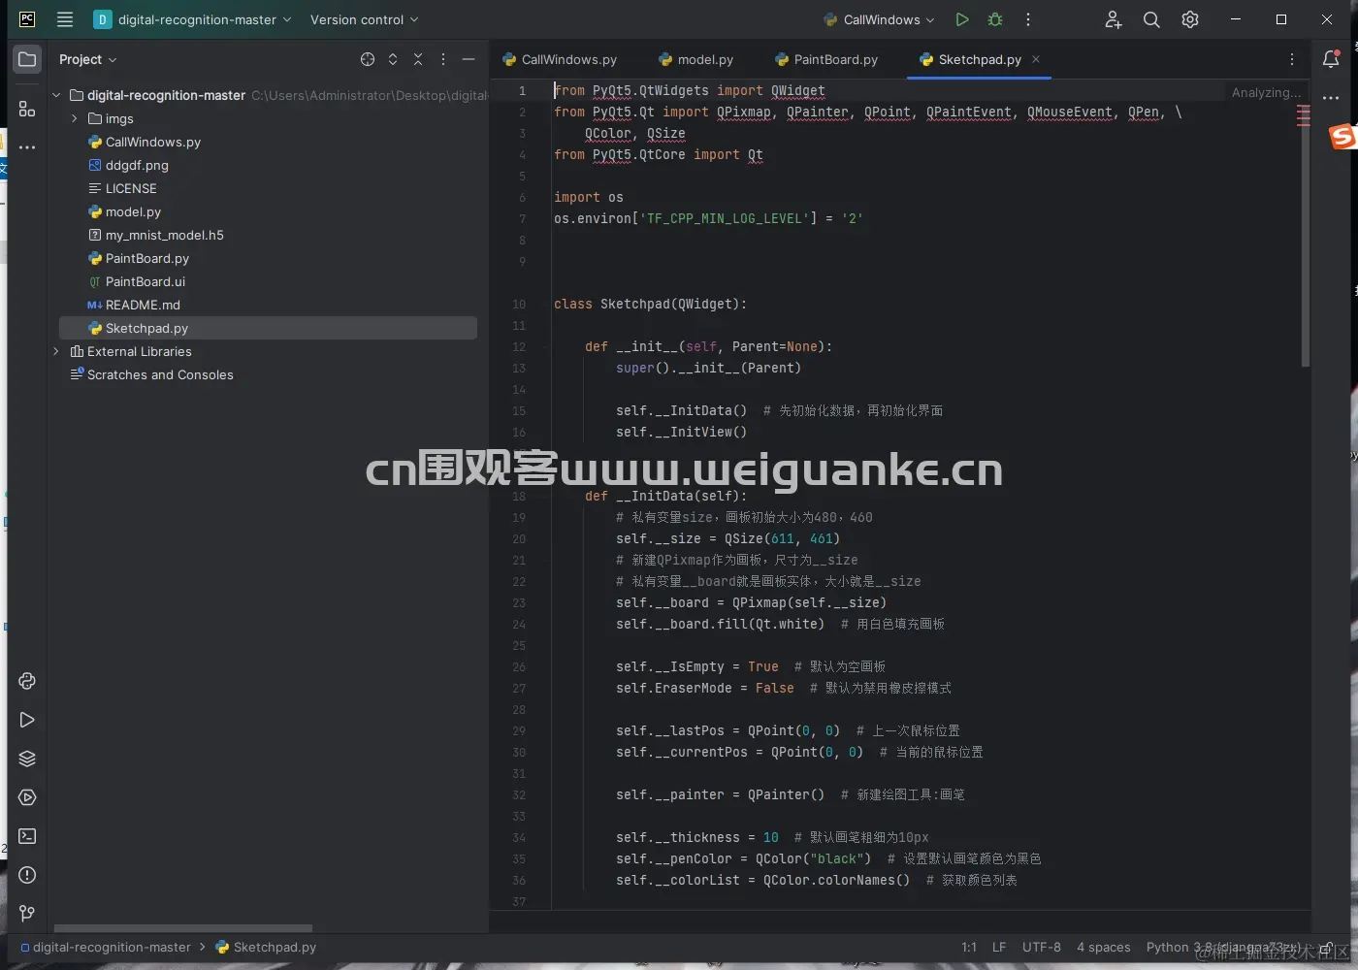Open the Version control dropdown
The image size is (1358, 970).
[x=365, y=19]
